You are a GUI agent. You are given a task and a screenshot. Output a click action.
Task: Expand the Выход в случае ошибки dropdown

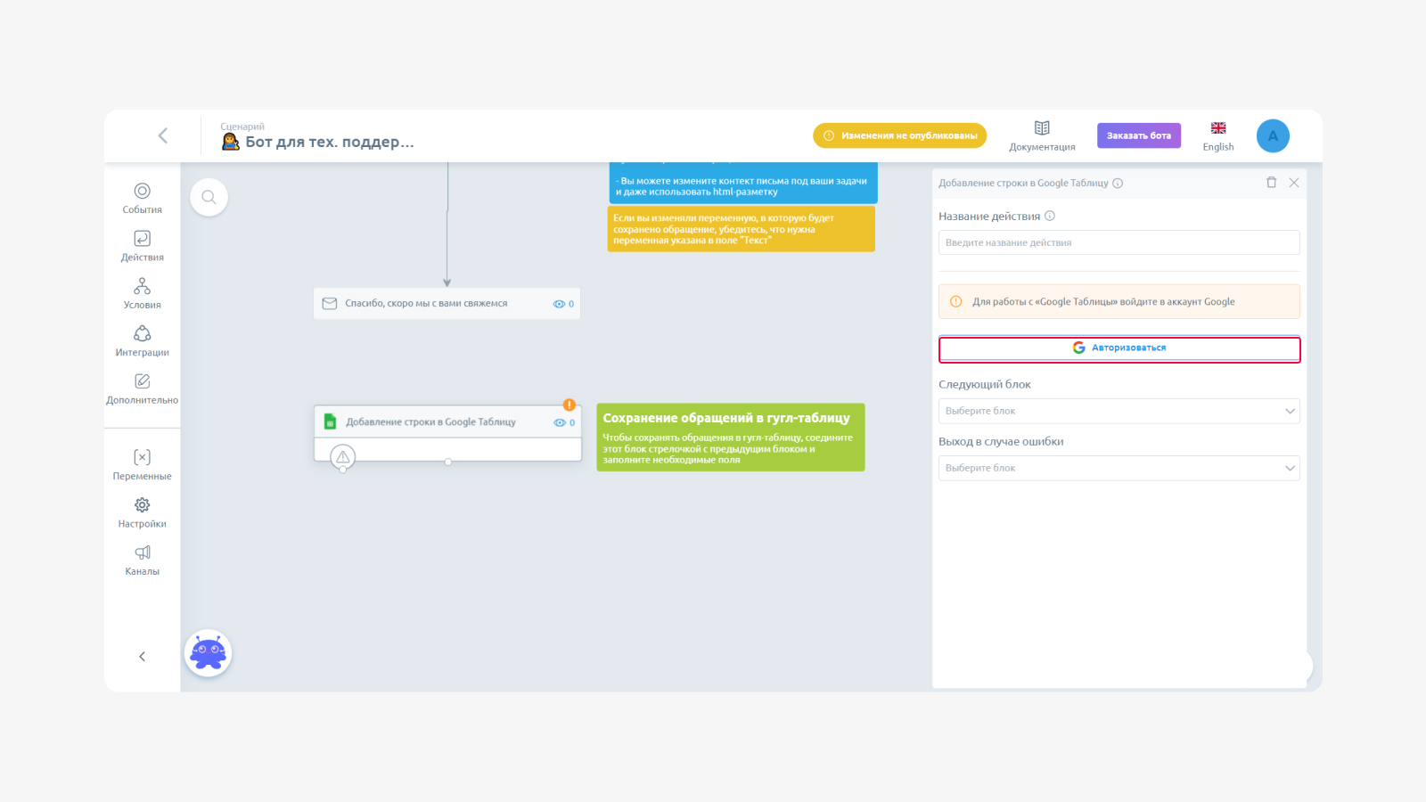pyautogui.click(x=1119, y=468)
